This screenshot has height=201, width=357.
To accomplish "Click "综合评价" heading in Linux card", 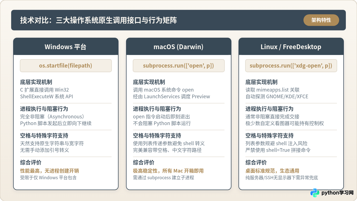I will pos(256,162).
